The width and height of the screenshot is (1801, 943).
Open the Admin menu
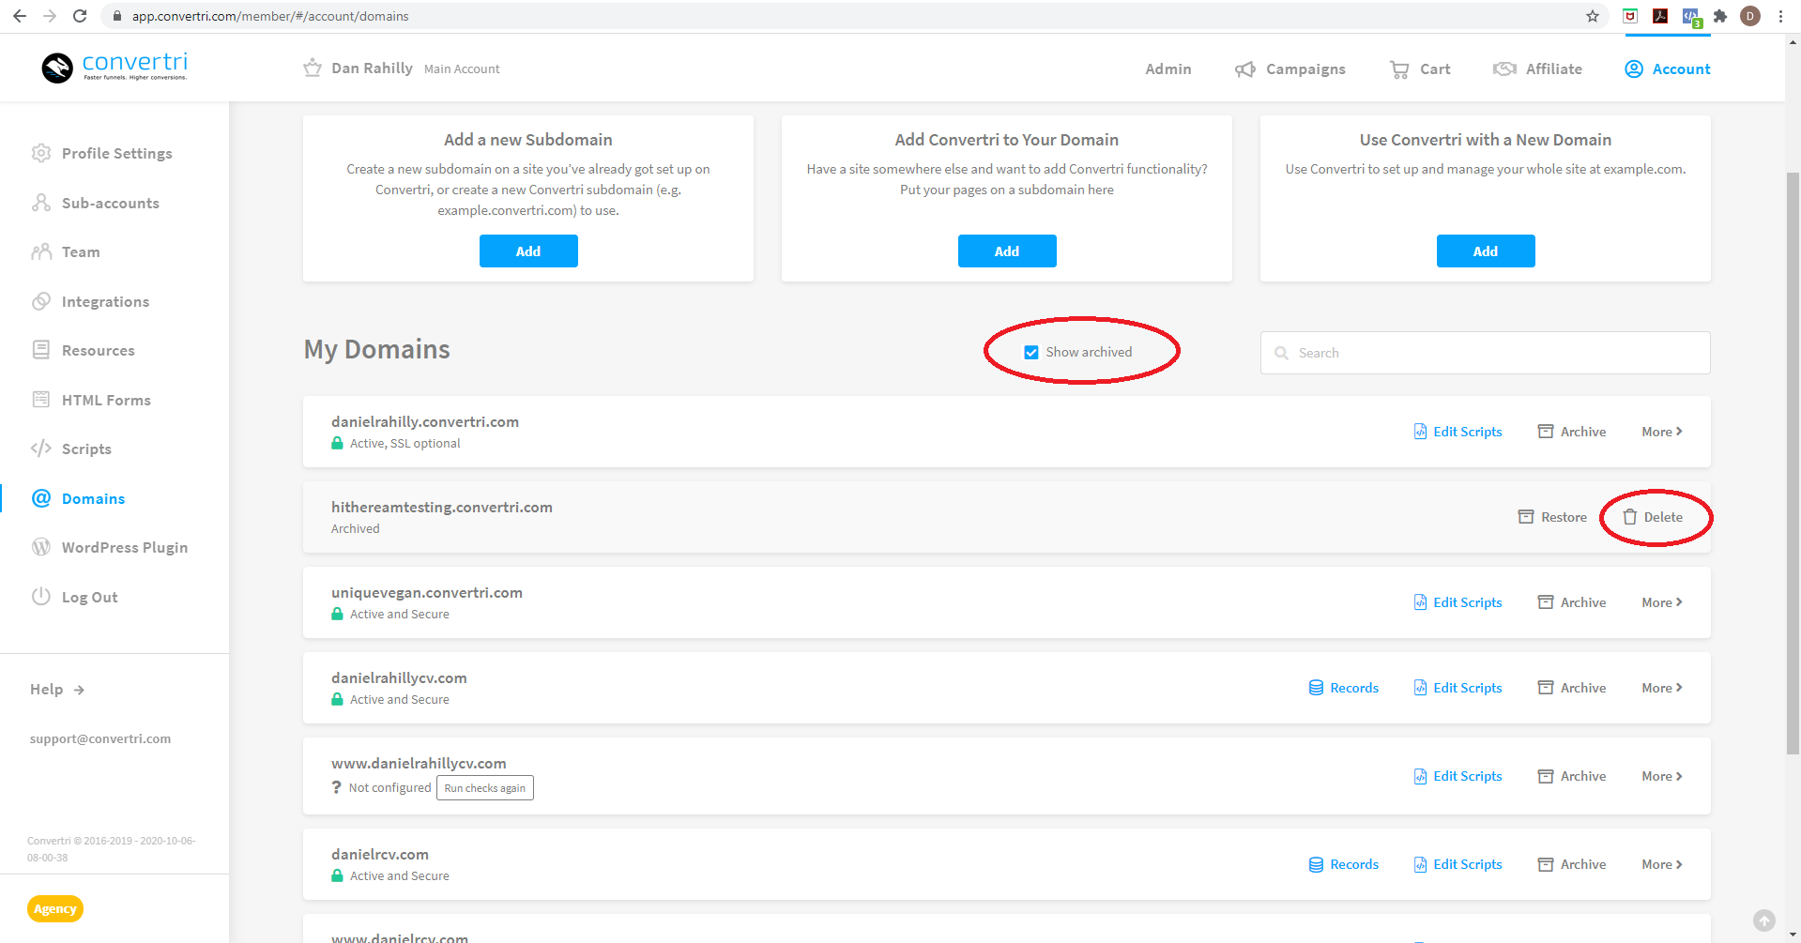1168,68
